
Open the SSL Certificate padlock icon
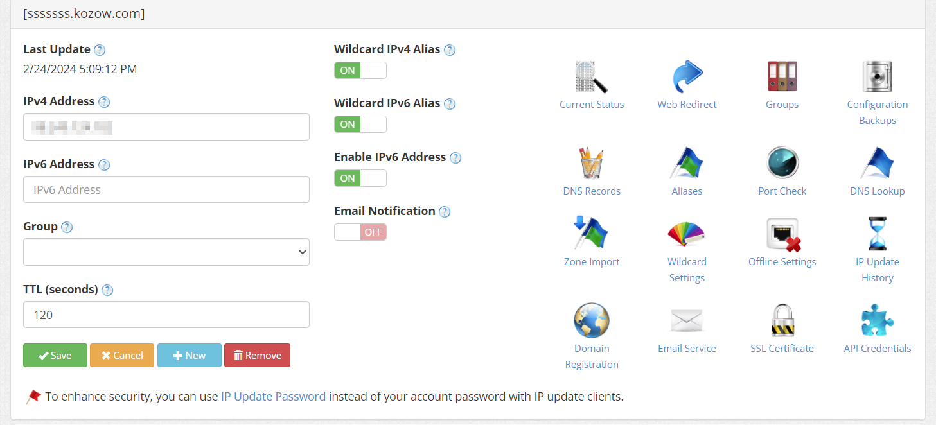point(782,320)
